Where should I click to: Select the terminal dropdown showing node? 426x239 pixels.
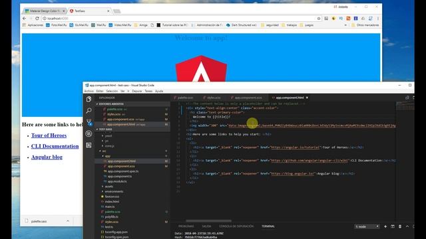(x=367, y=226)
